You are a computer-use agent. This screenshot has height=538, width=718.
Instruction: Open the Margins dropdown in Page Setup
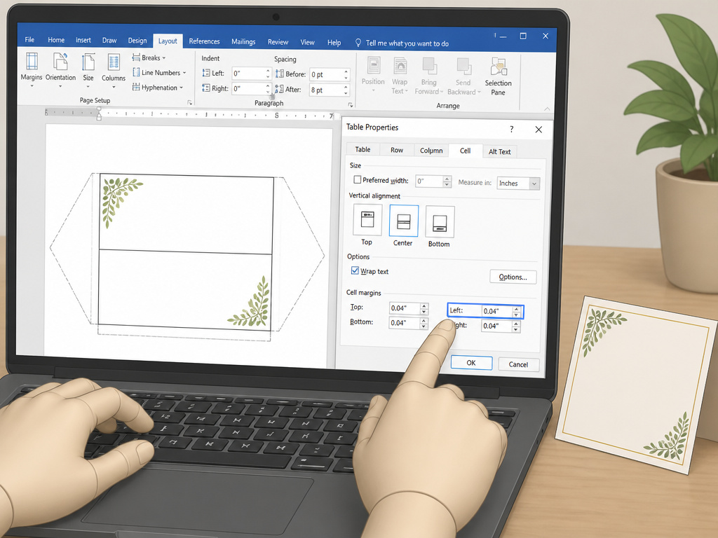pyautogui.click(x=32, y=69)
